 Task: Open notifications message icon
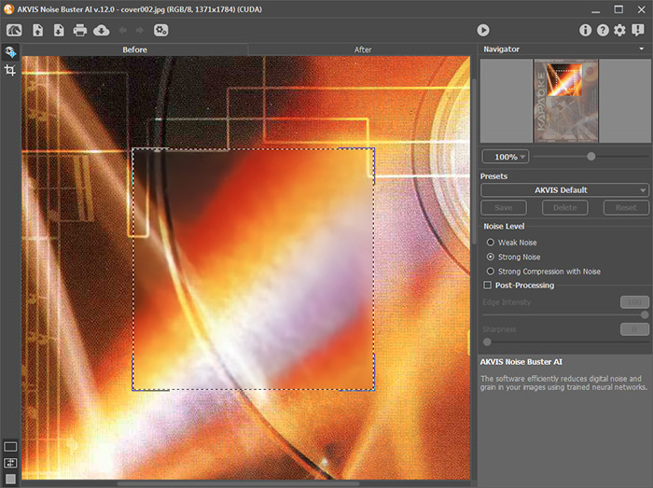click(x=637, y=30)
